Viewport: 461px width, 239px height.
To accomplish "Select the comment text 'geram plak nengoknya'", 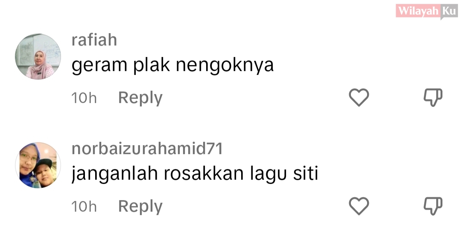I will (172, 66).
